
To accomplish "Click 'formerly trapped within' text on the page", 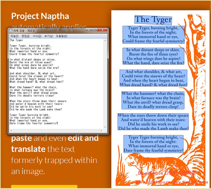I will [x=54, y=160].
